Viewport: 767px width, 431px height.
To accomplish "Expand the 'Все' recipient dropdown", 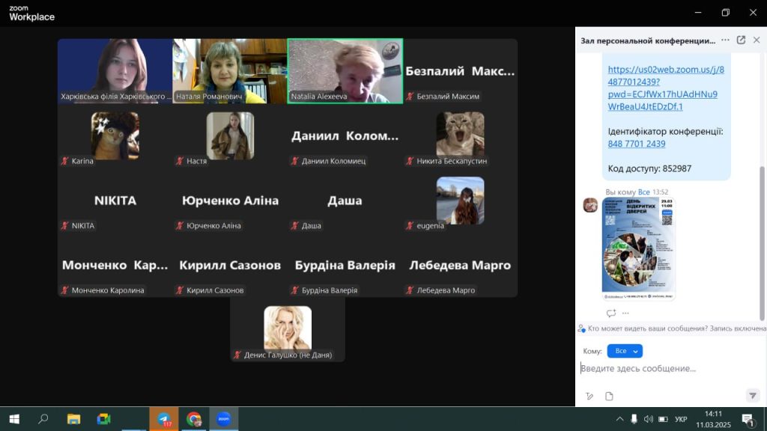I will [x=625, y=351].
